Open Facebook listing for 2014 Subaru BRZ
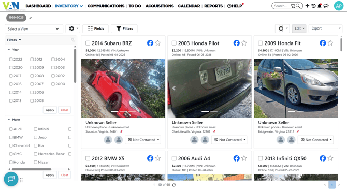The height and width of the screenshot is (190, 347). 150,43
